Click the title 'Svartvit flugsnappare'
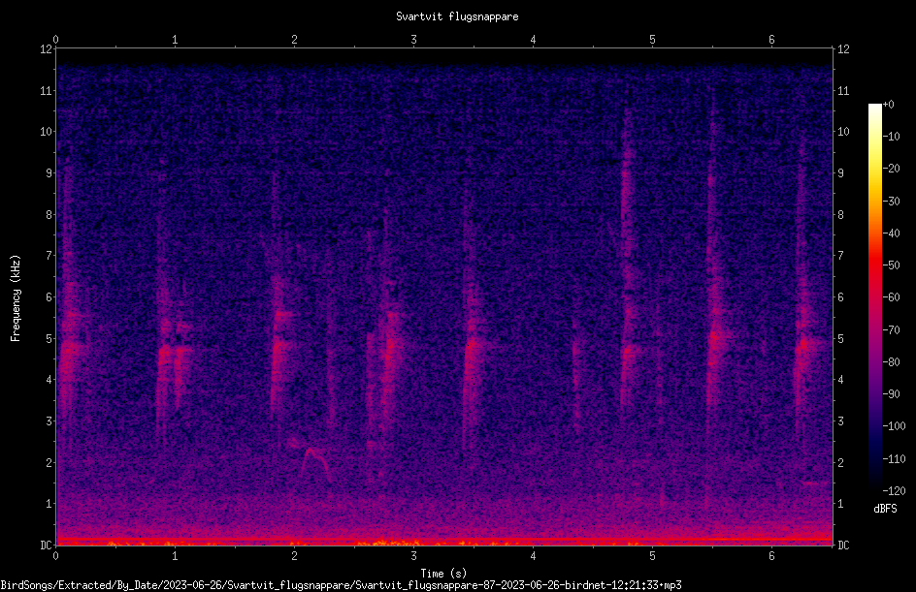916x592 pixels. (457, 16)
